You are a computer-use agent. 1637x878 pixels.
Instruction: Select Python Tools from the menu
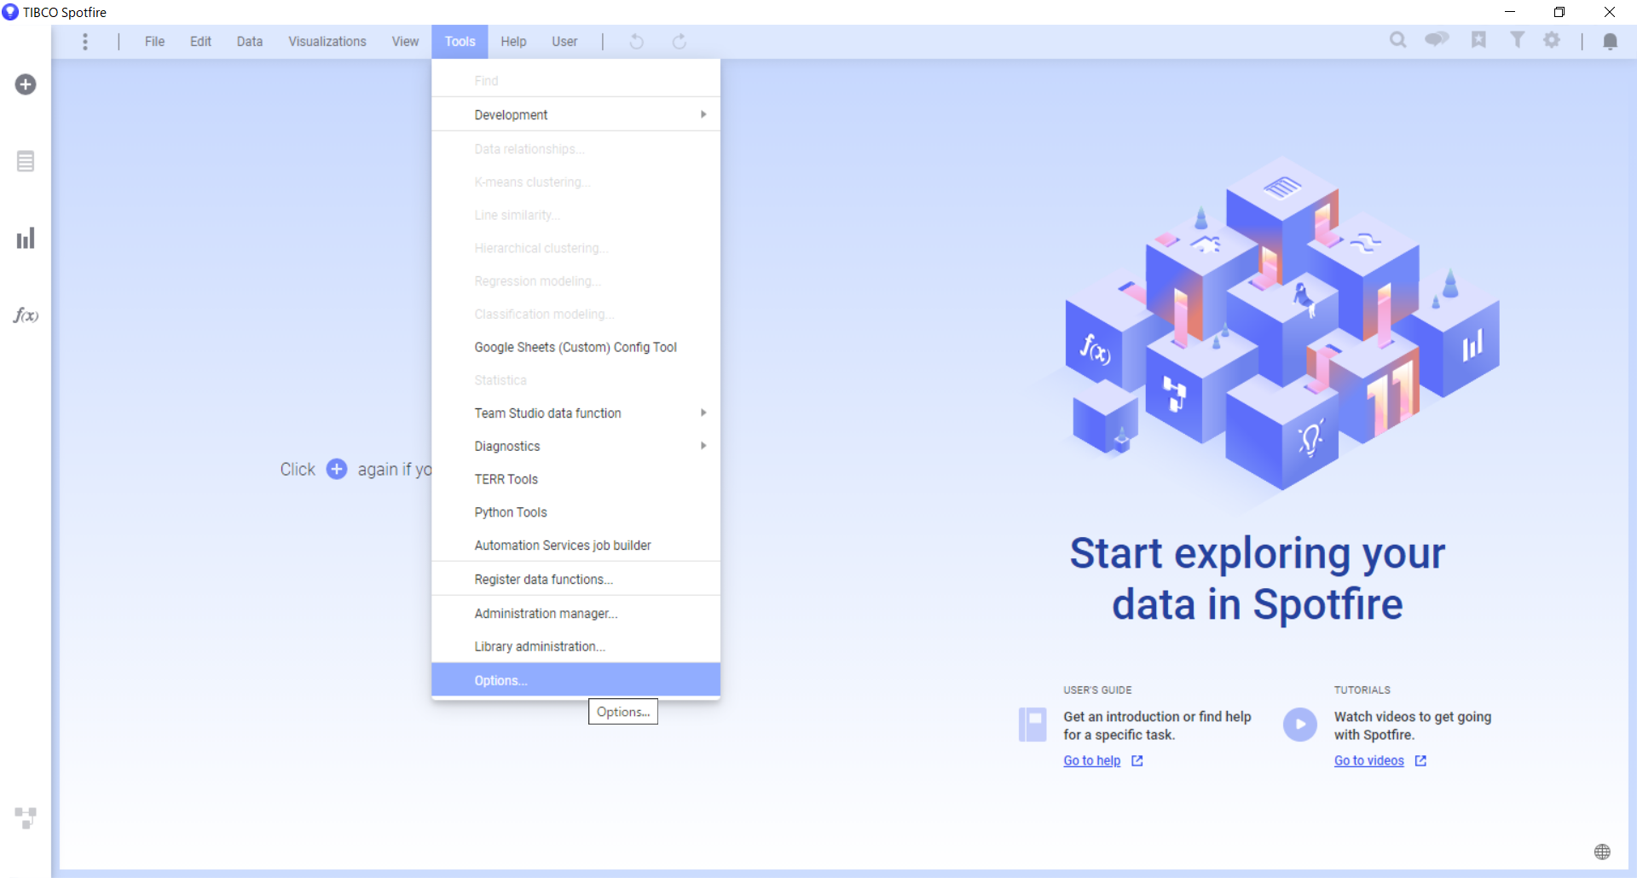(576, 512)
